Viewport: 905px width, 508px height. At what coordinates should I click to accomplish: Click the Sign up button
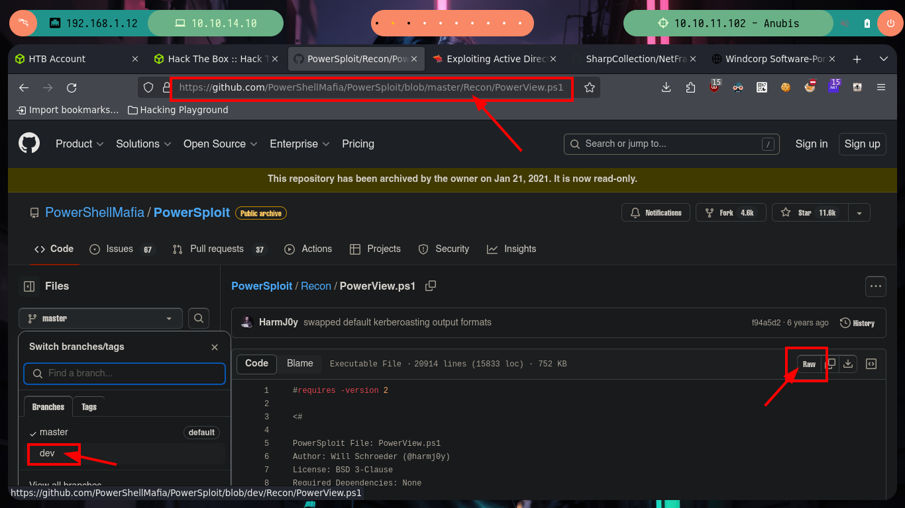862,144
